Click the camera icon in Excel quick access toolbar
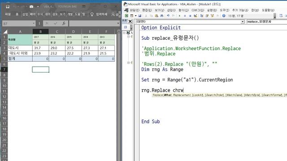287x161 pixels. click(x=31, y=7)
